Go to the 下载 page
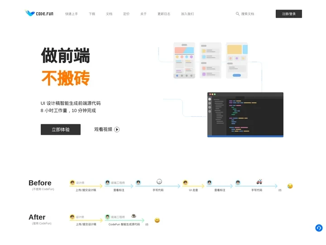The image size is (326, 245). [x=92, y=14]
